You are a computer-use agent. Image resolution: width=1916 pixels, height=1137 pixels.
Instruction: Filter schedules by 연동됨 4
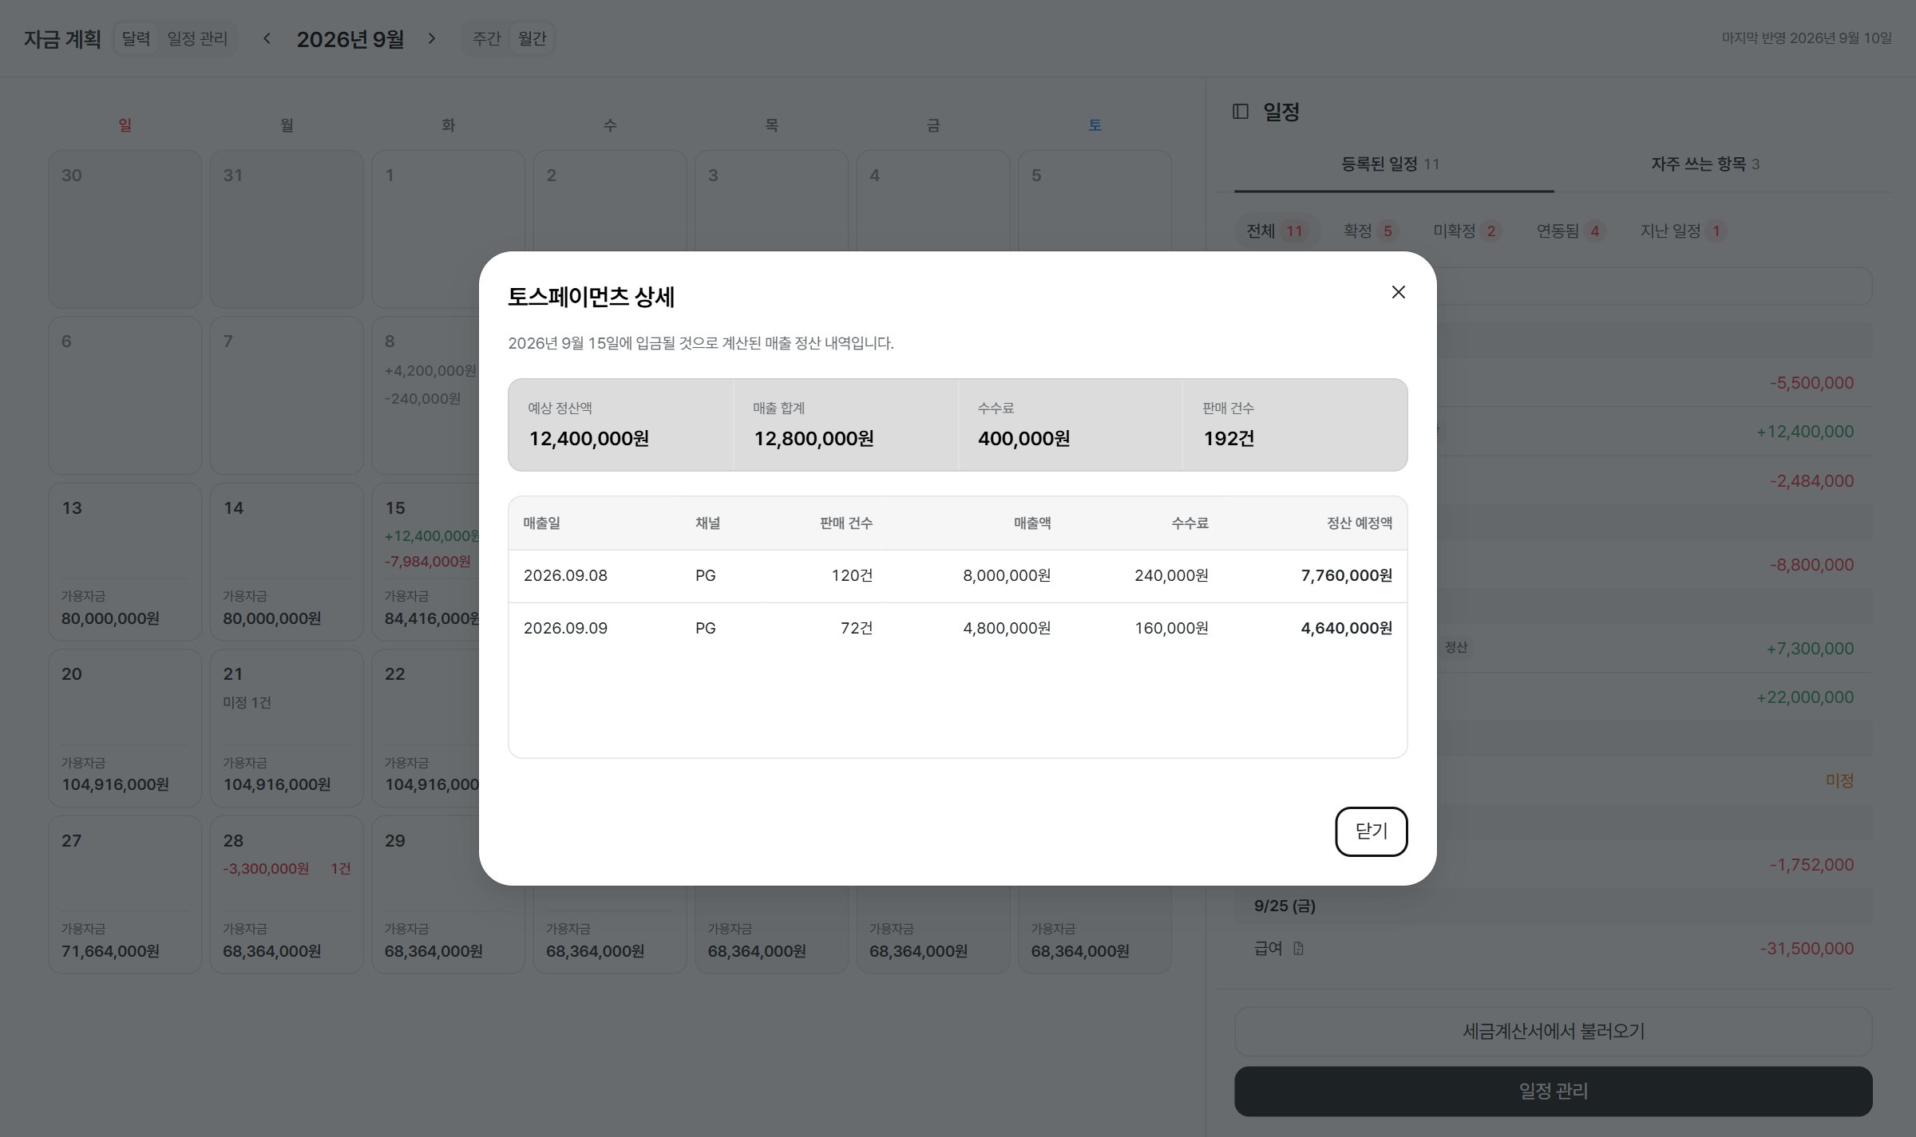click(x=1570, y=231)
